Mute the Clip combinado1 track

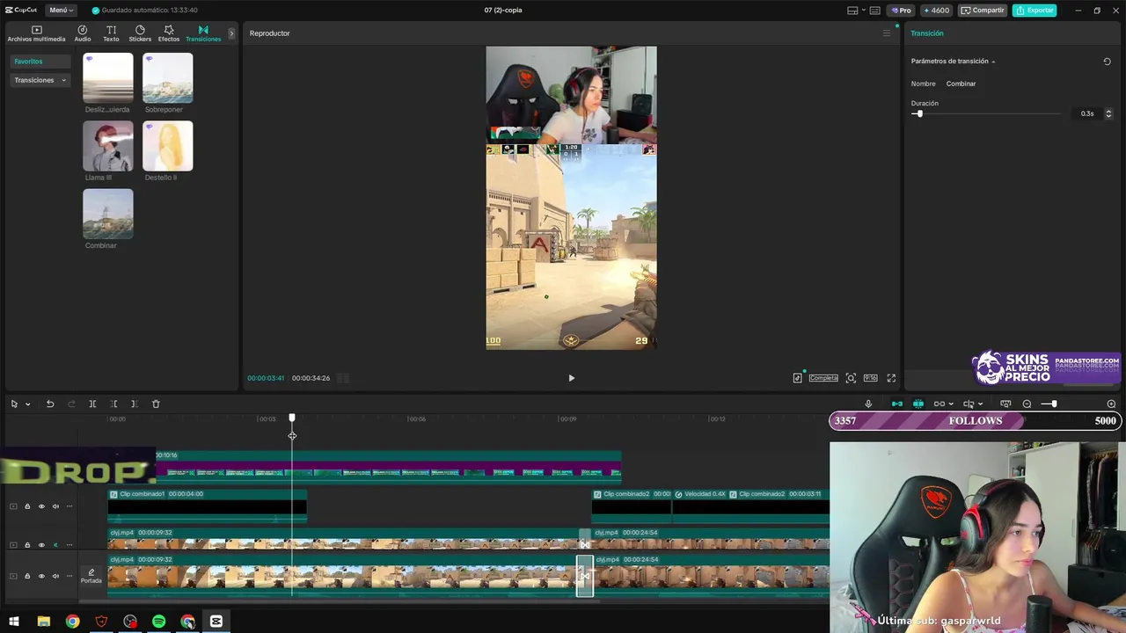(x=55, y=506)
